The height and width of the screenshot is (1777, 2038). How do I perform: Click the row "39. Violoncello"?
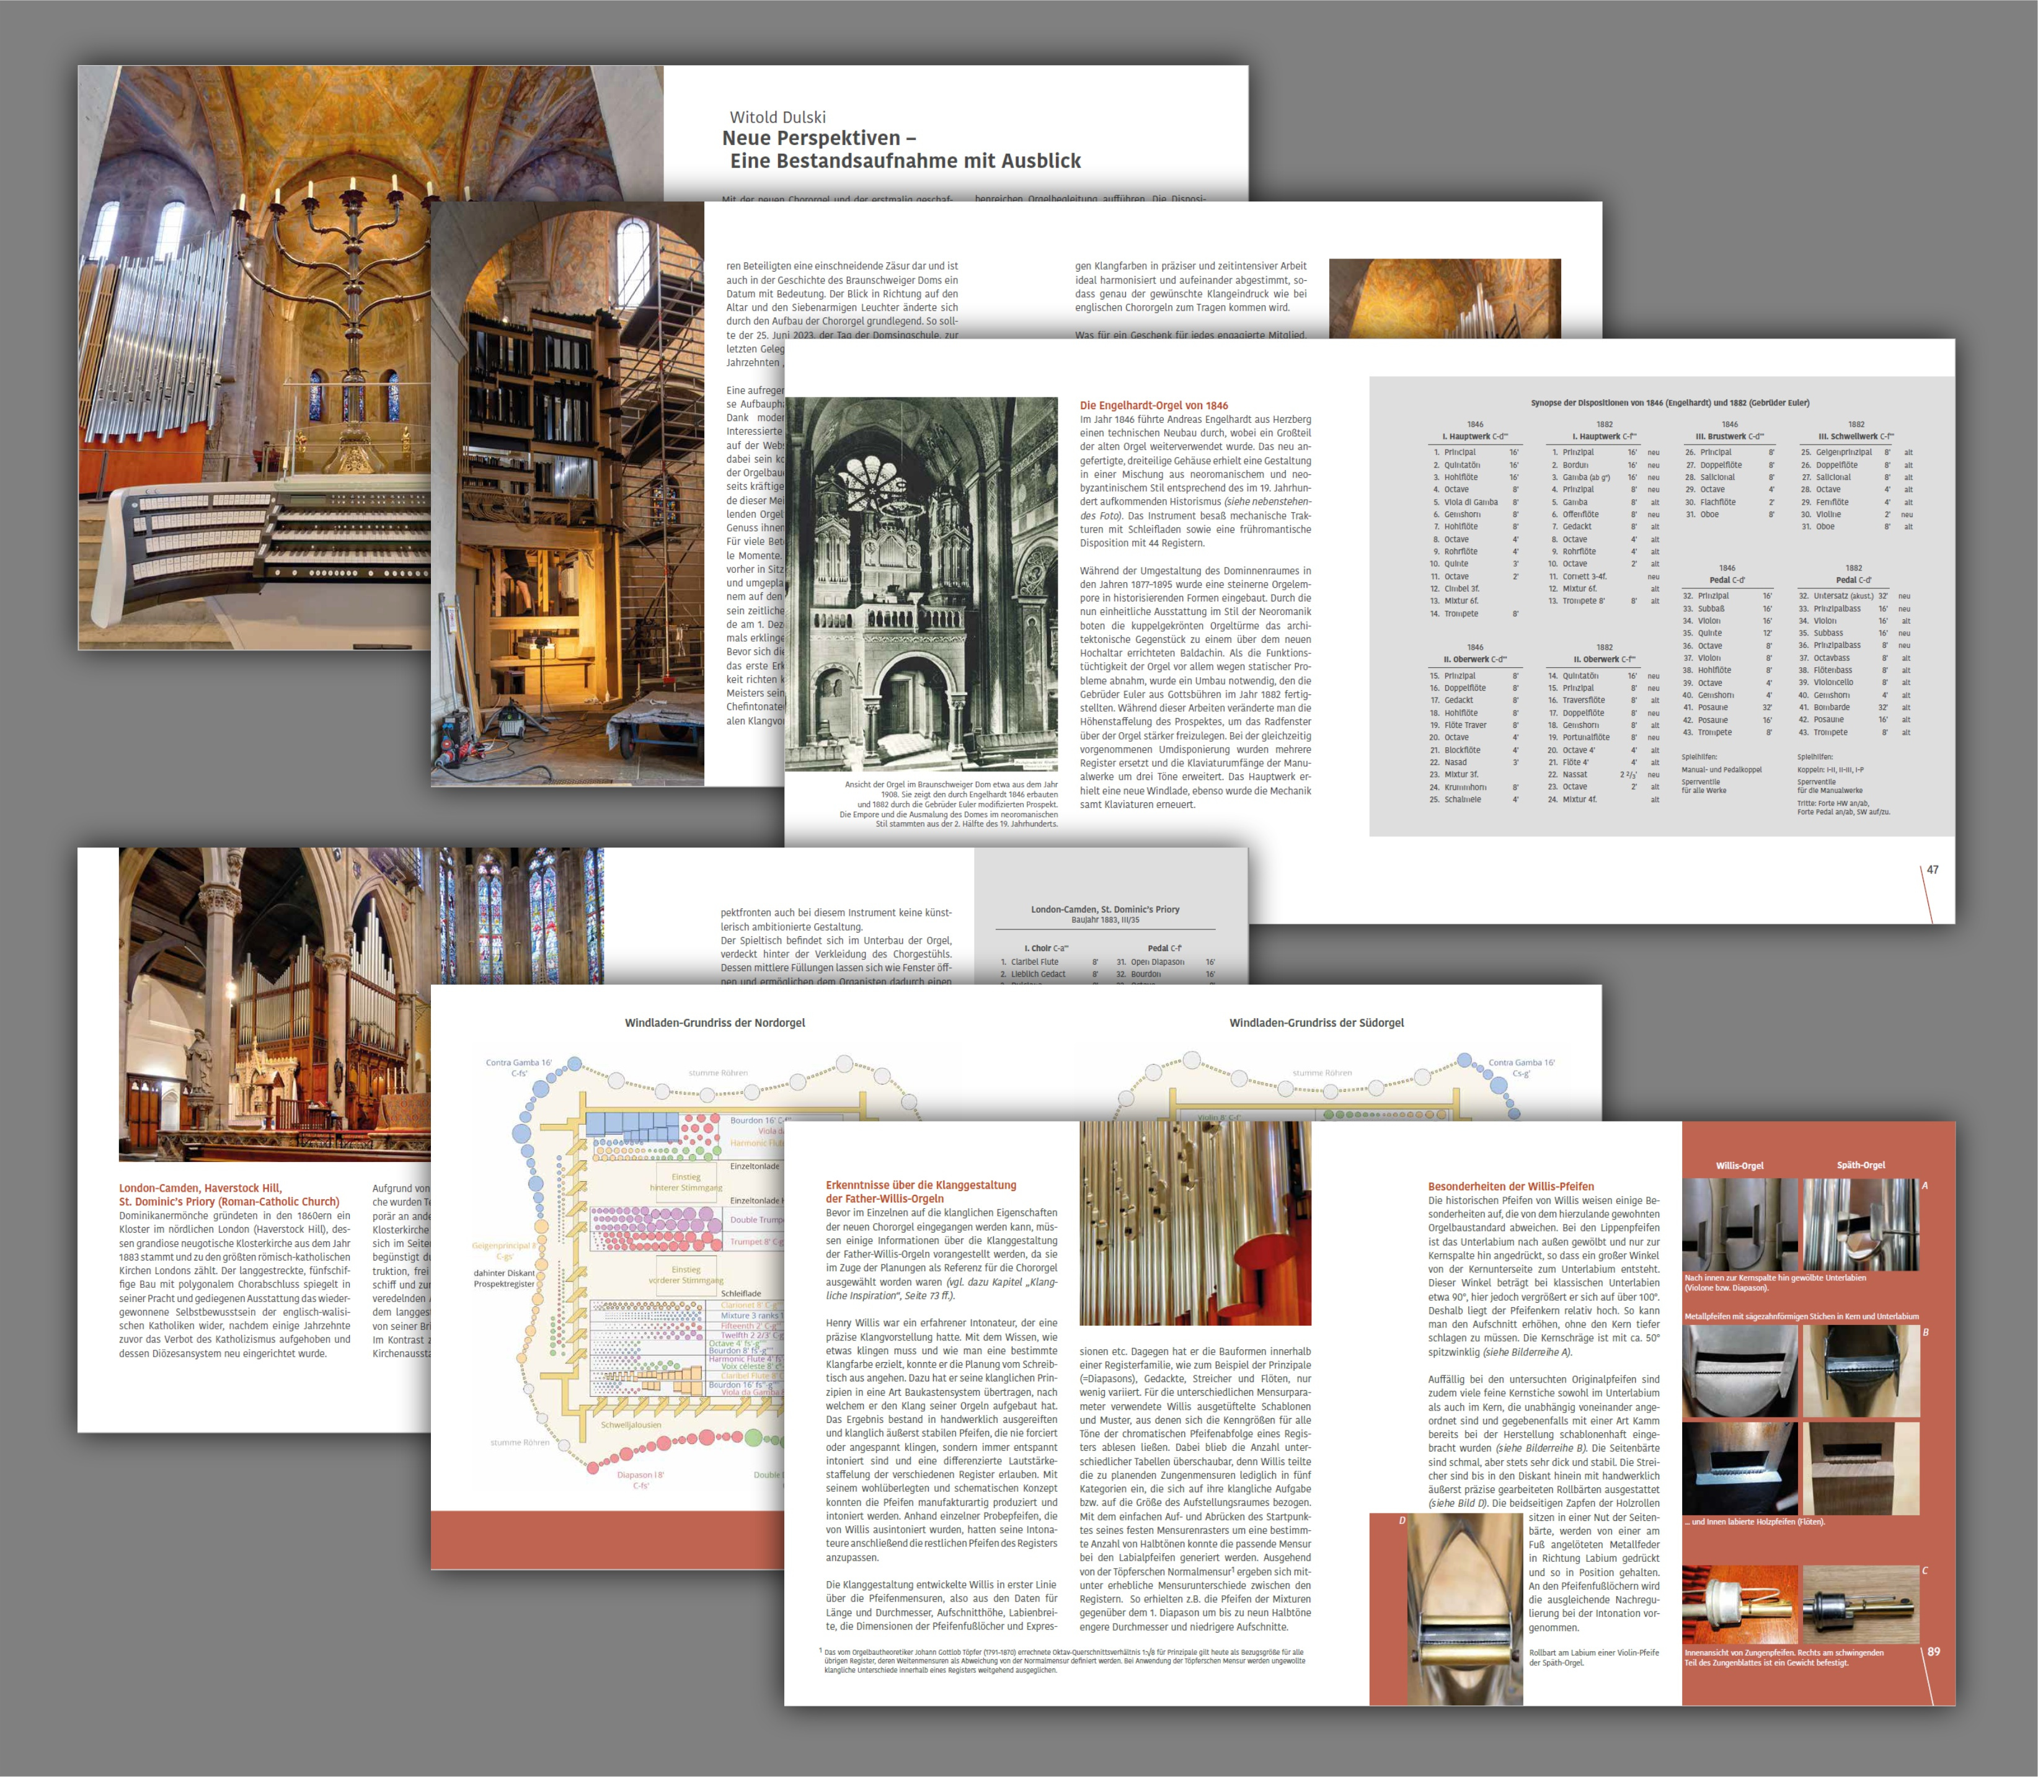tap(1854, 682)
